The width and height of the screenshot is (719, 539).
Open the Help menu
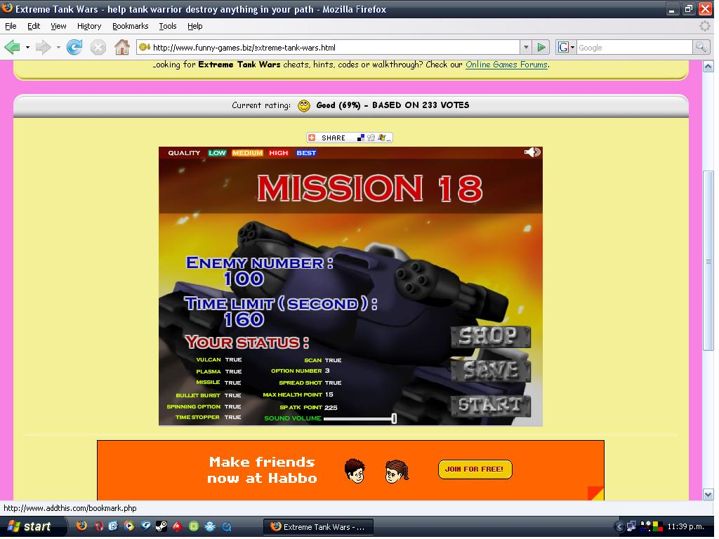click(x=195, y=26)
